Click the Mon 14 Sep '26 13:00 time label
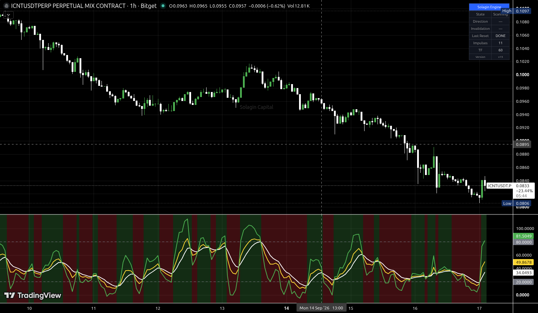 [x=321, y=308]
